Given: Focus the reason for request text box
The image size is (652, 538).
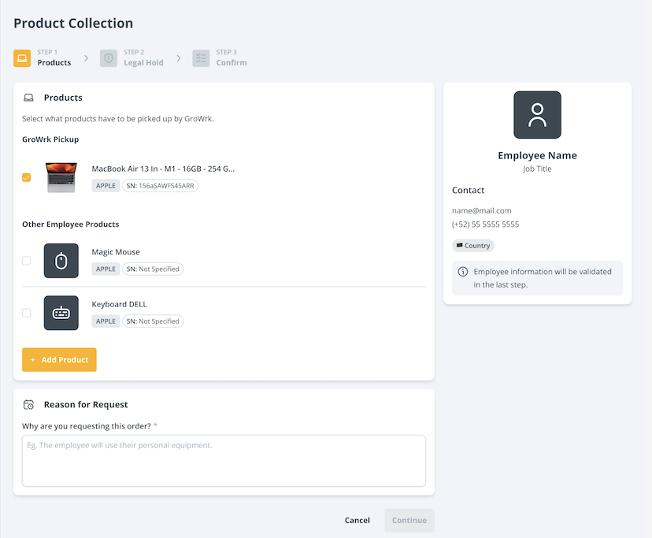Looking at the screenshot, I should (x=224, y=461).
